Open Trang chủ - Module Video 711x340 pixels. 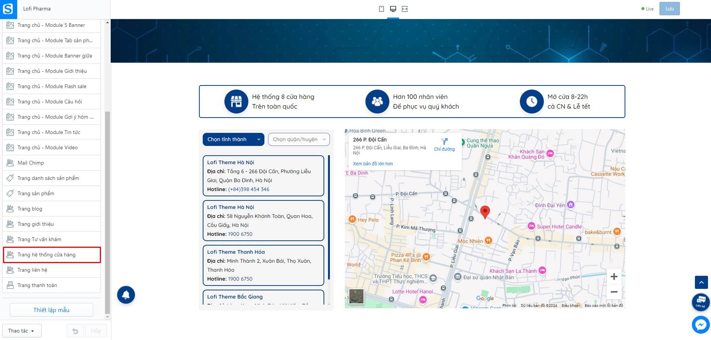[52, 147]
